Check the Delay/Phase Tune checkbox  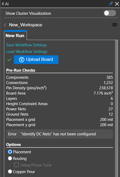tap(16, 165)
